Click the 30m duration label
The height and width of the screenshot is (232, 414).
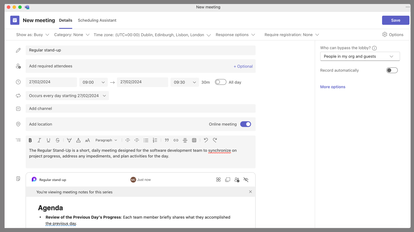(206, 82)
